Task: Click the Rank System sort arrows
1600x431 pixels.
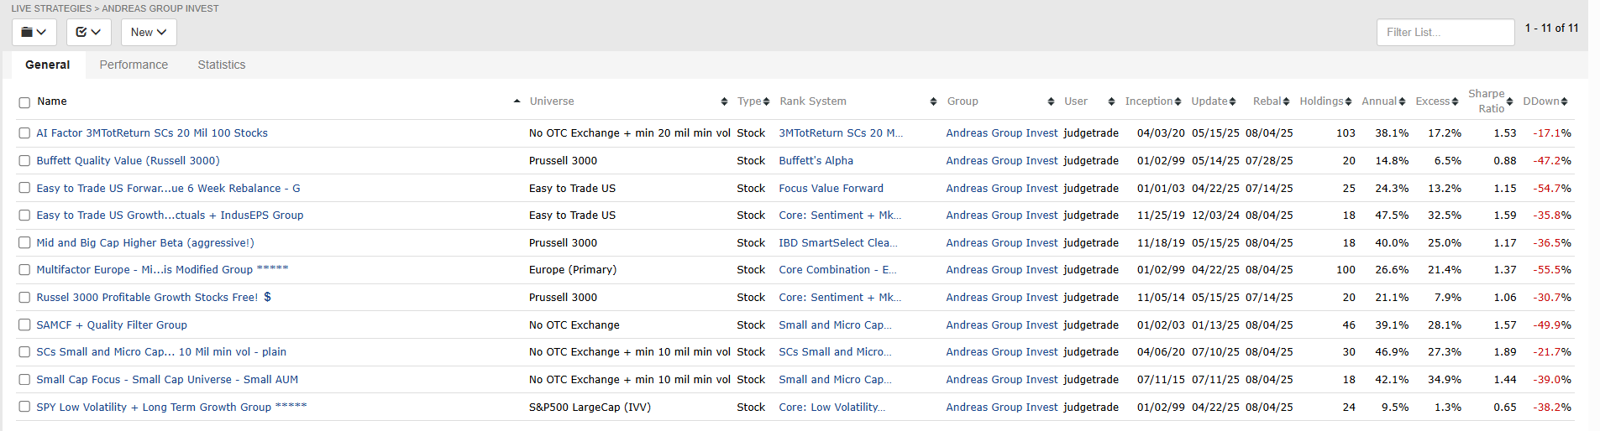Action: (x=933, y=101)
